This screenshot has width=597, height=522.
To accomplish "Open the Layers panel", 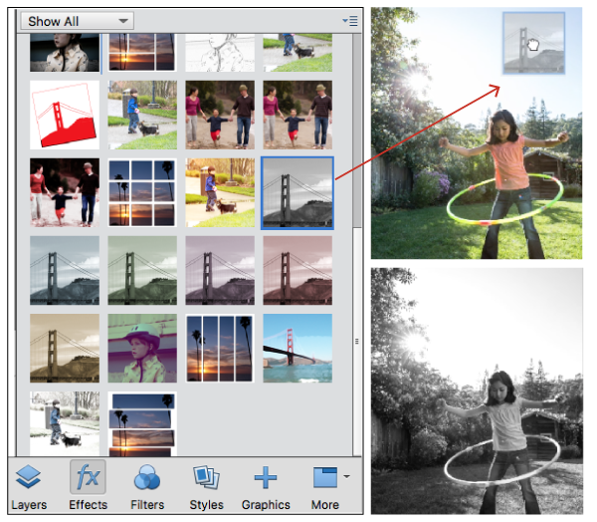I will (29, 486).
